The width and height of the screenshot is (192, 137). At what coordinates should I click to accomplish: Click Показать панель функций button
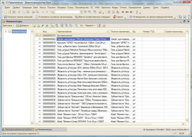[x=18, y=17]
